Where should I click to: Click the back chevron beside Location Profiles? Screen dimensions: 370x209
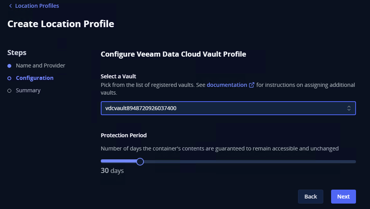tap(11, 6)
